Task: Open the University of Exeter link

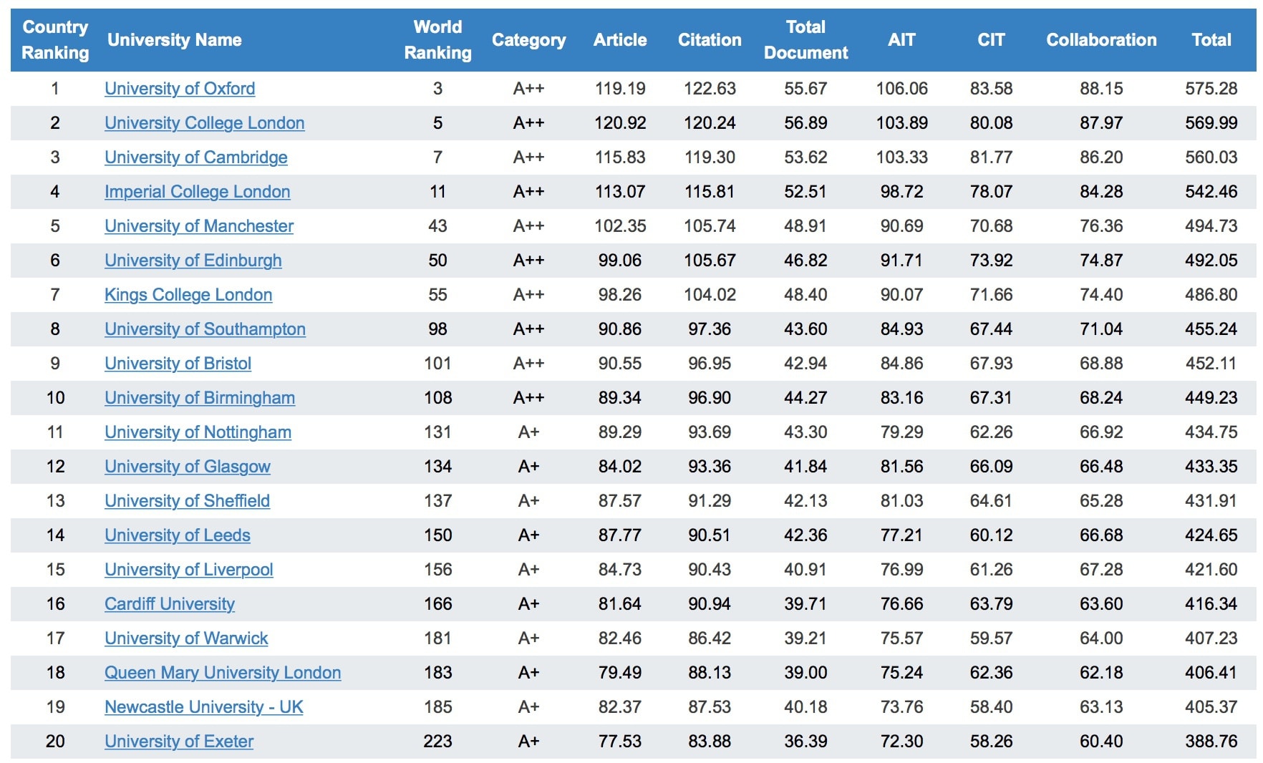Action: (178, 742)
